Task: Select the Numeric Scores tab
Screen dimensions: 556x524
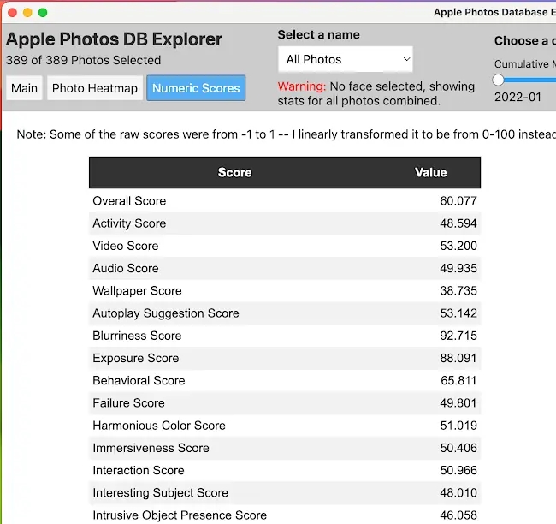Action: 196,88
